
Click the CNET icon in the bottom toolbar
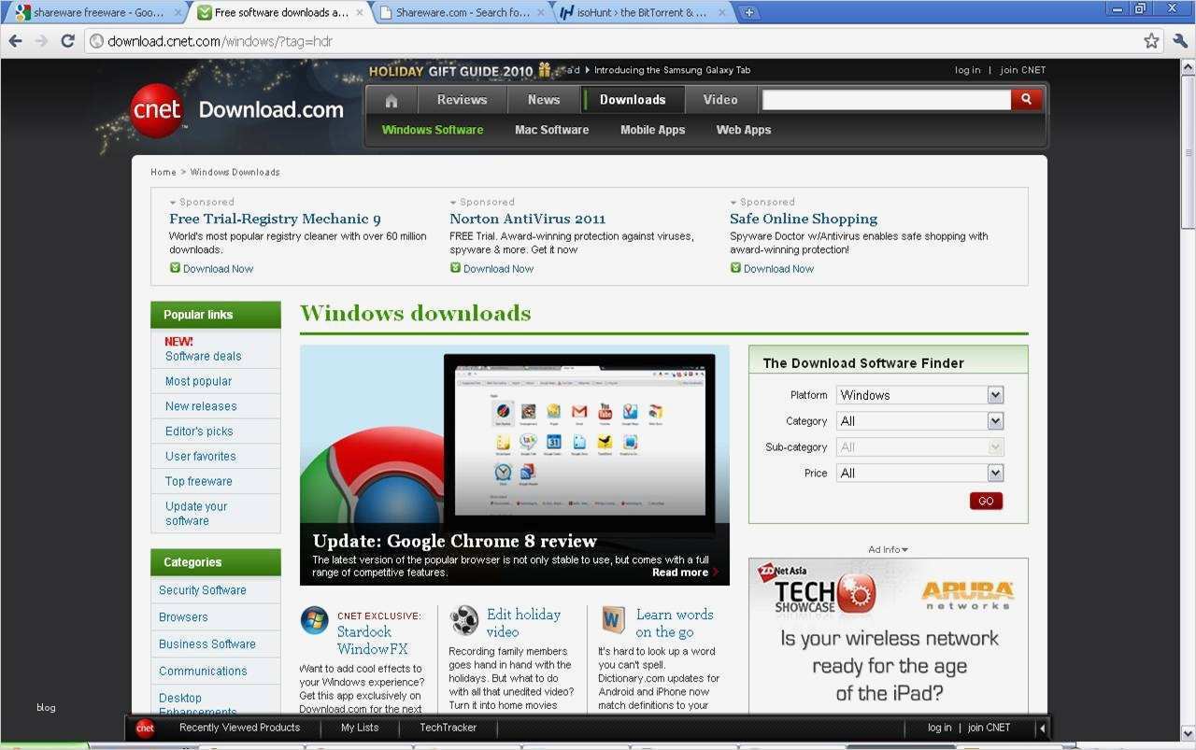click(145, 729)
